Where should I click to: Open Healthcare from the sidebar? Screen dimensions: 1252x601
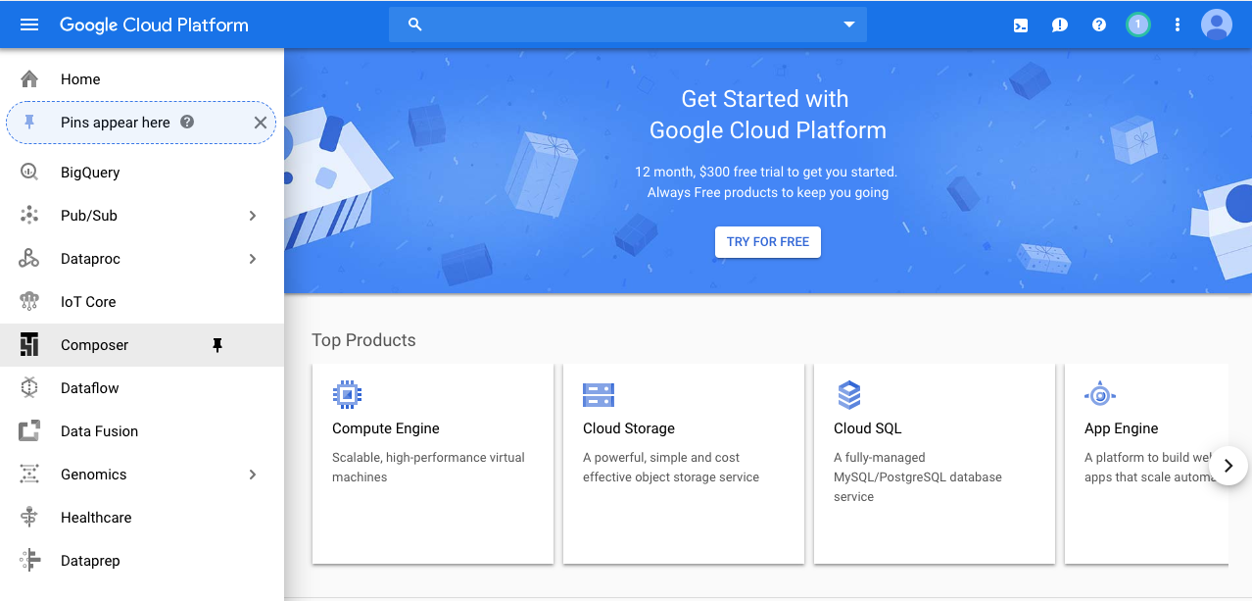[x=142, y=518]
